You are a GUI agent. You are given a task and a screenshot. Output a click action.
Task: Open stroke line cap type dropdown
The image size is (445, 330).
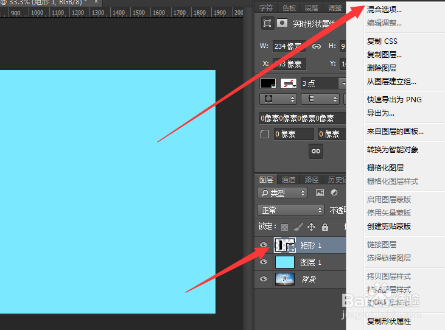(320, 99)
